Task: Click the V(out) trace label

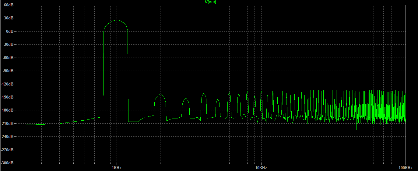Action: point(211,2)
